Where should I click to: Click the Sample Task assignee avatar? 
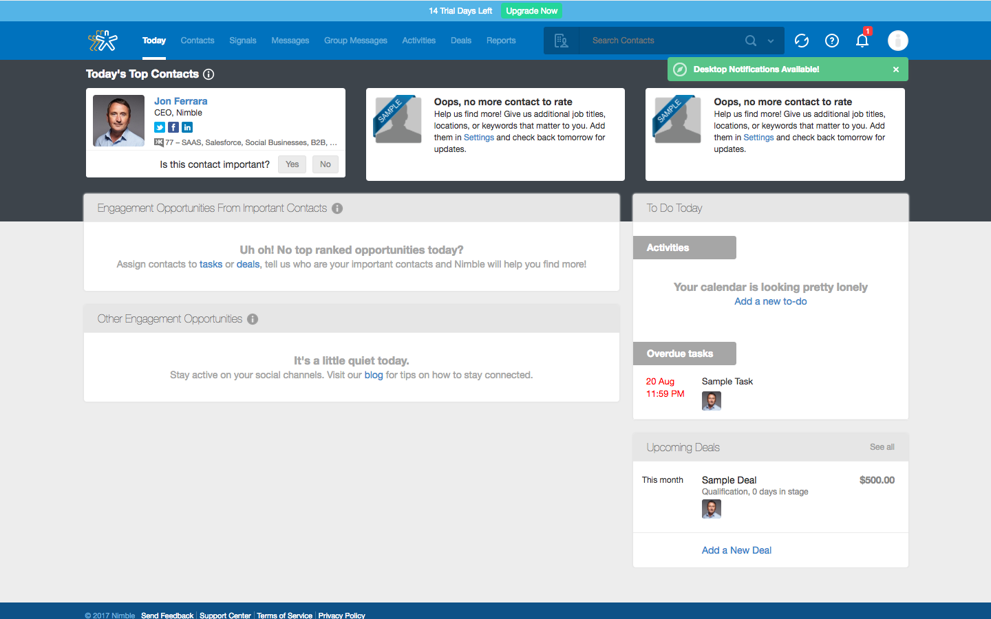click(x=712, y=401)
